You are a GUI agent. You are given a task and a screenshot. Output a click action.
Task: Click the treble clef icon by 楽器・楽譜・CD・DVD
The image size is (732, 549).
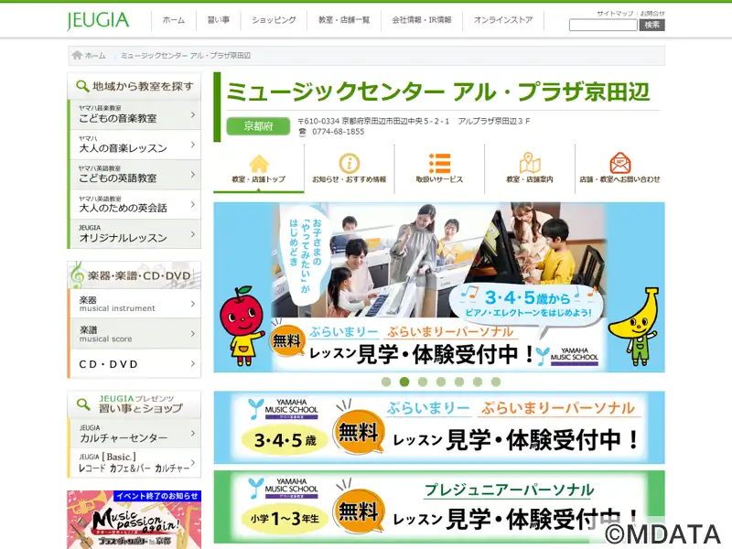[77, 275]
